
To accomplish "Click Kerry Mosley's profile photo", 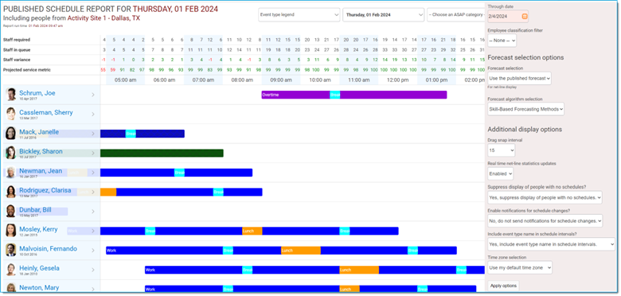I will coord(11,231).
